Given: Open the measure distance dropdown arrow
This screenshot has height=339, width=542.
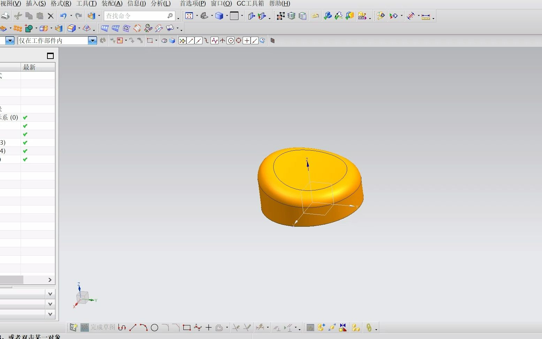Looking at the screenshot, I should (x=433, y=18).
